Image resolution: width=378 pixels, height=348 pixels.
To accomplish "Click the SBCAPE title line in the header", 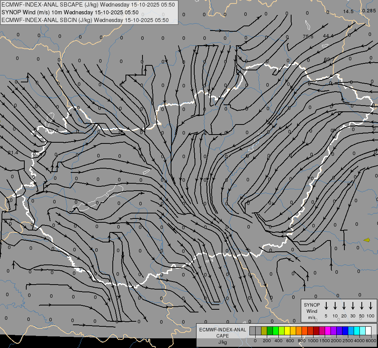I will coord(88,5).
